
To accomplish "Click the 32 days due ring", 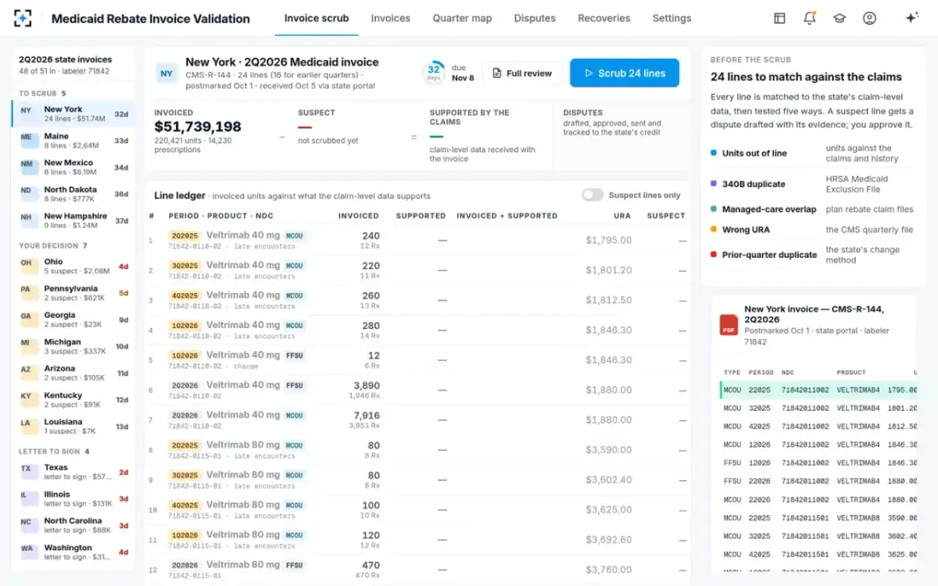I will click(x=433, y=73).
